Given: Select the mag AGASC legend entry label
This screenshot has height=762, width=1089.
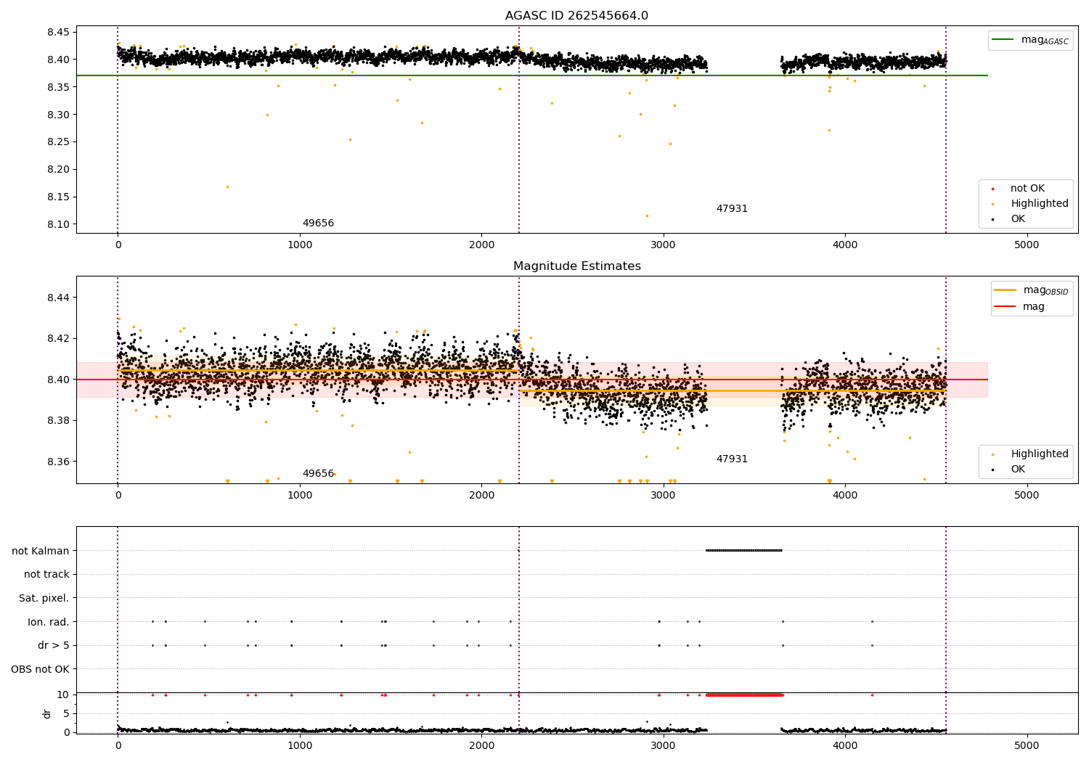Looking at the screenshot, I should tap(1045, 40).
